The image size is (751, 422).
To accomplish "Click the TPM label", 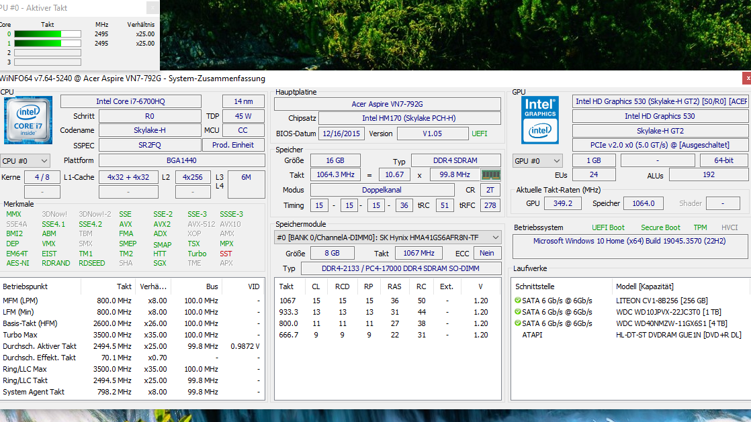I will coord(700,227).
